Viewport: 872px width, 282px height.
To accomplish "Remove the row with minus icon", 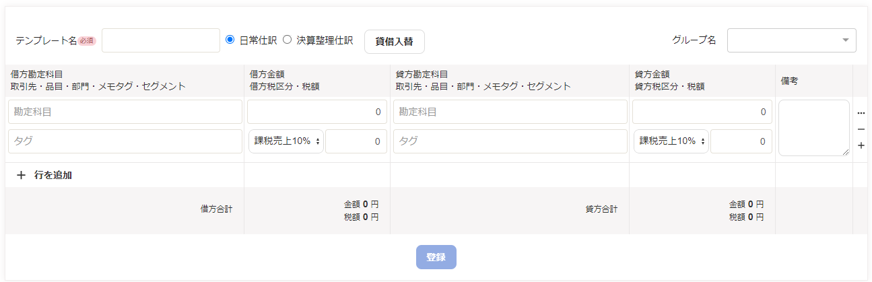I will (x=861, y=129).
